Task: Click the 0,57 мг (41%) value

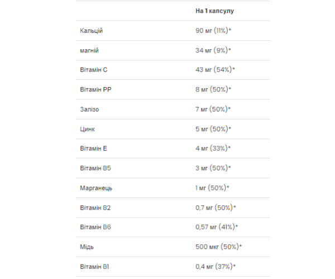Action: (x=213, y=227)
